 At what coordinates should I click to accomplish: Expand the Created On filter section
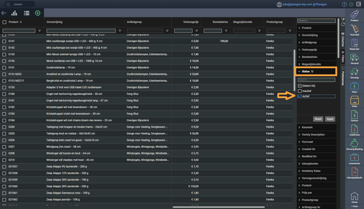(x=299, y=149)
